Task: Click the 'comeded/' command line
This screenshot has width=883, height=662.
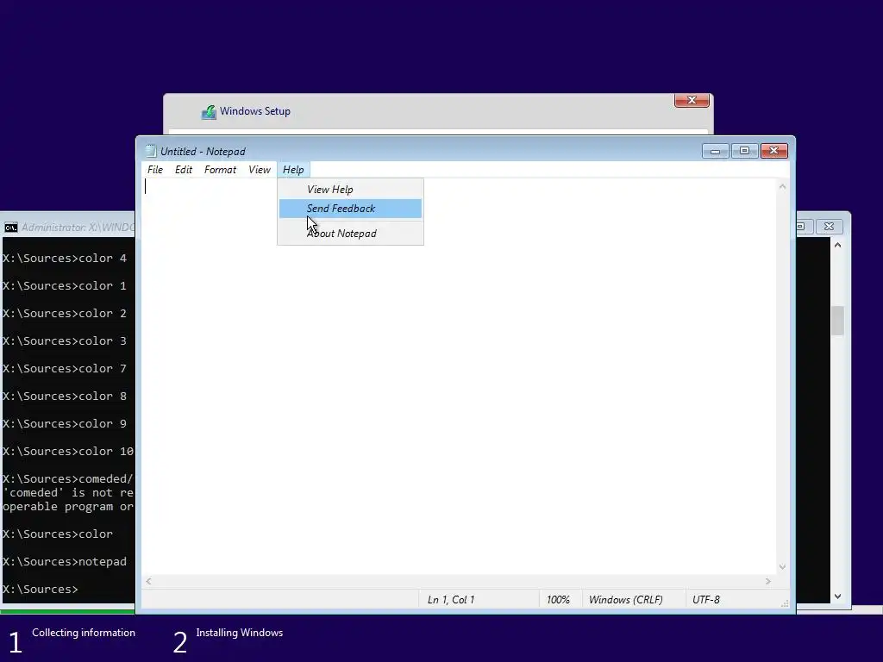Action: (68, 479)
